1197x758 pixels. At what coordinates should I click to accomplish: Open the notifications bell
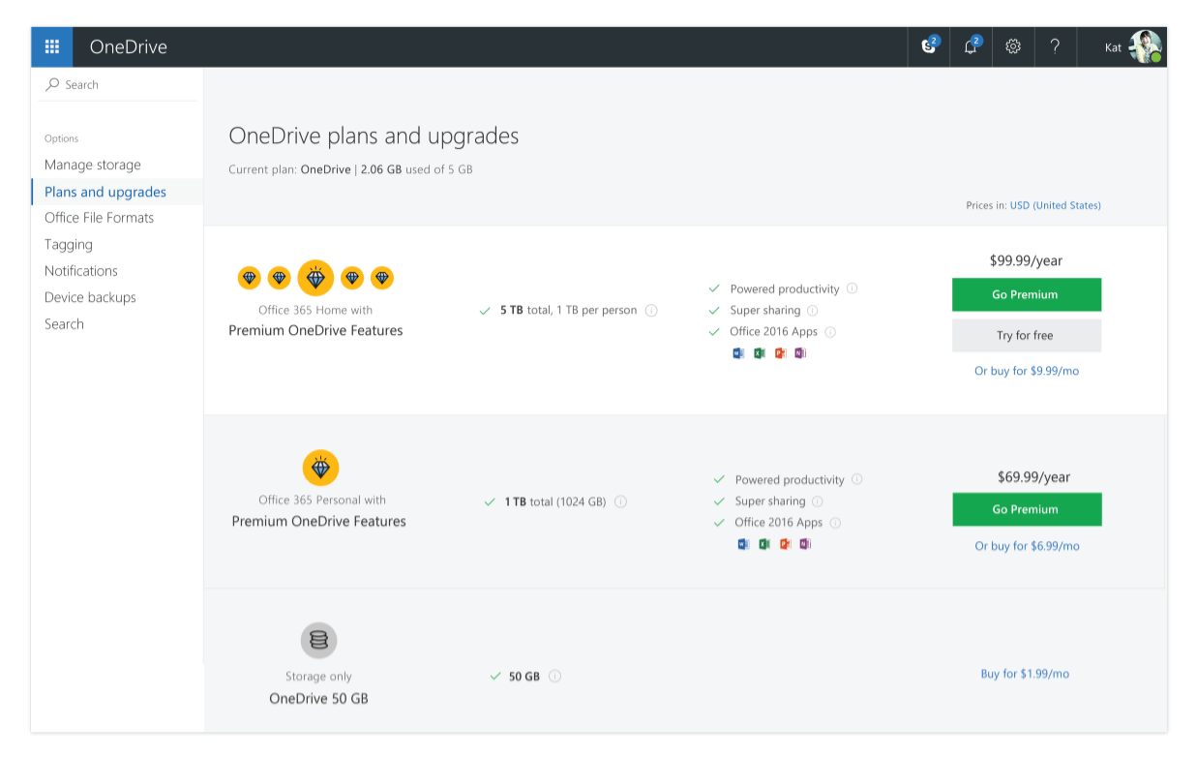tap(971, 45)
